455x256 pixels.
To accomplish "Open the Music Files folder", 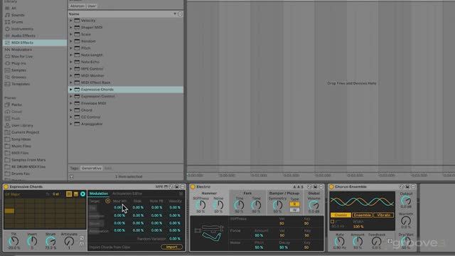I will point(21,146).
